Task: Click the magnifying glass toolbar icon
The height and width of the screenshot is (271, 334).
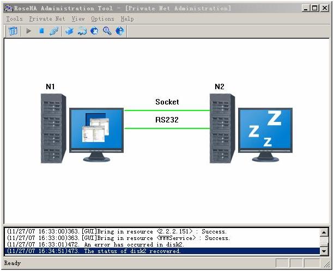Action: [x=107, y=31]
